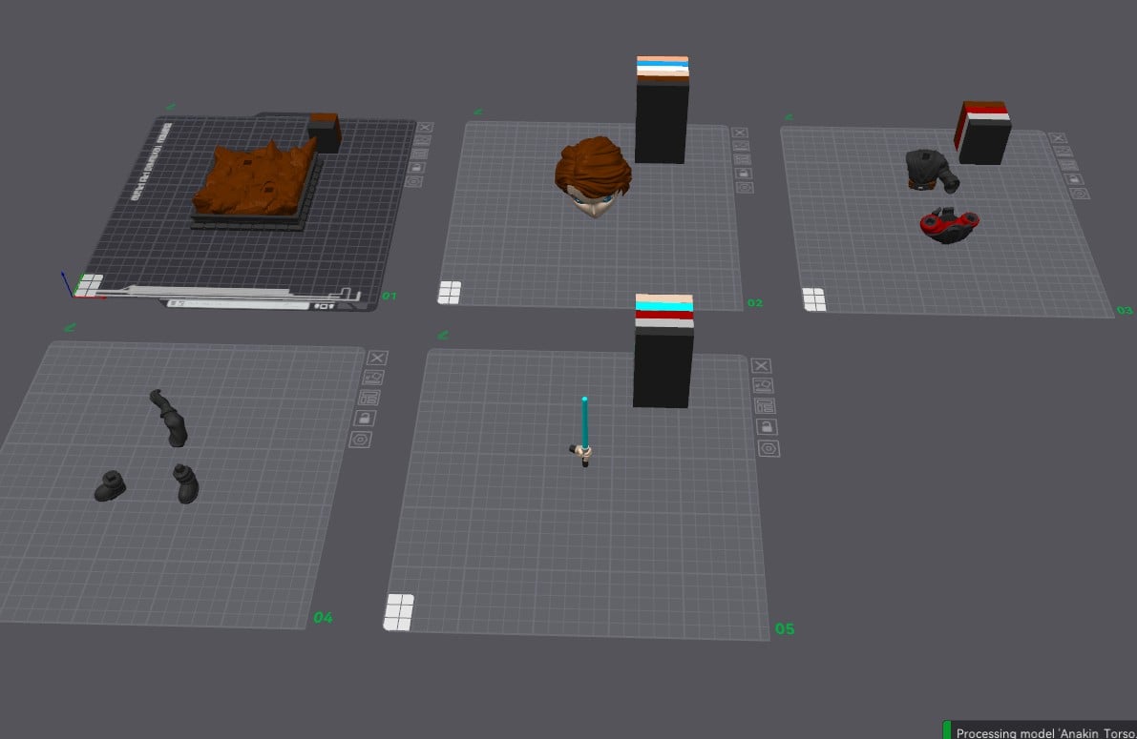Open plate 04 settings hexagon icon
Viewport: 1137px width, 739px height.
pos(361,439)
